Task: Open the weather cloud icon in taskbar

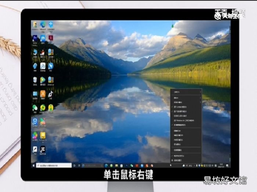Action: click(x=184, y=166)
